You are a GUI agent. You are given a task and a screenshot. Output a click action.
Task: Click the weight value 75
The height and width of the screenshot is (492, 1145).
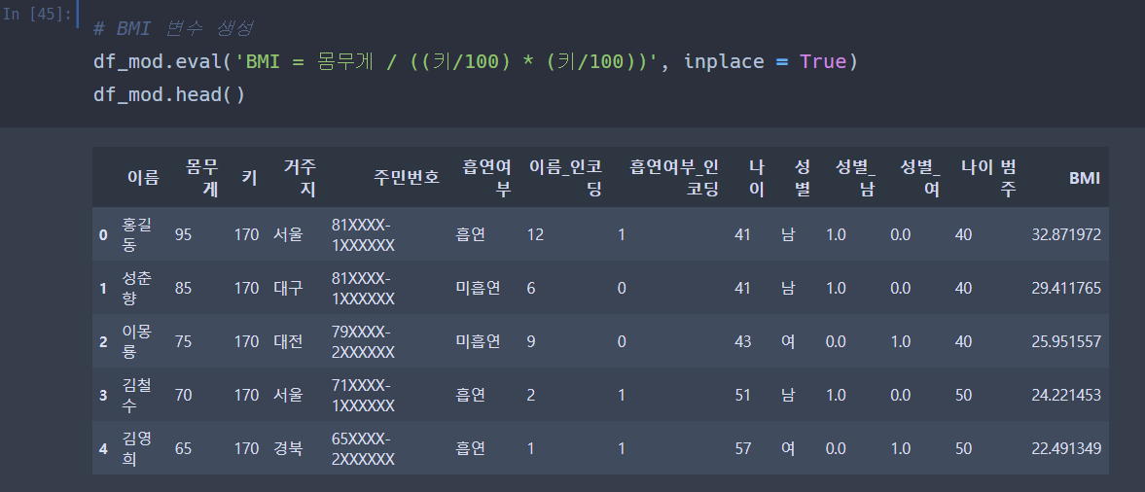tap(183, 341)
